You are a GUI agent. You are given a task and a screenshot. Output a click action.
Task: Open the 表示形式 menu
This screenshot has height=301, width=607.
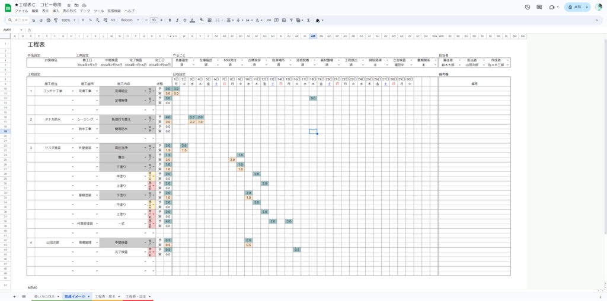[69, 11]
